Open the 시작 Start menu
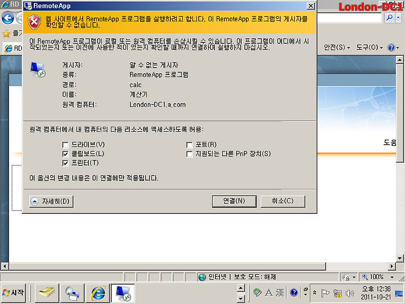The height and width of the screenshot is (304, 405). click(x=13, y=293)
